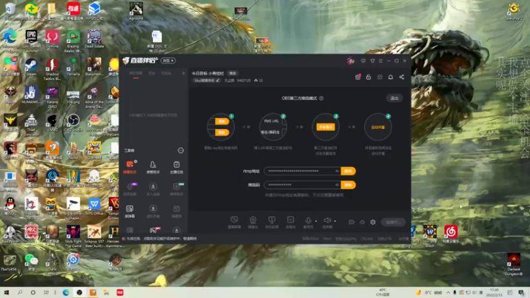530x298 pixels.
Task: Add multimedia source from bottom bar
Action: [290, 223]
